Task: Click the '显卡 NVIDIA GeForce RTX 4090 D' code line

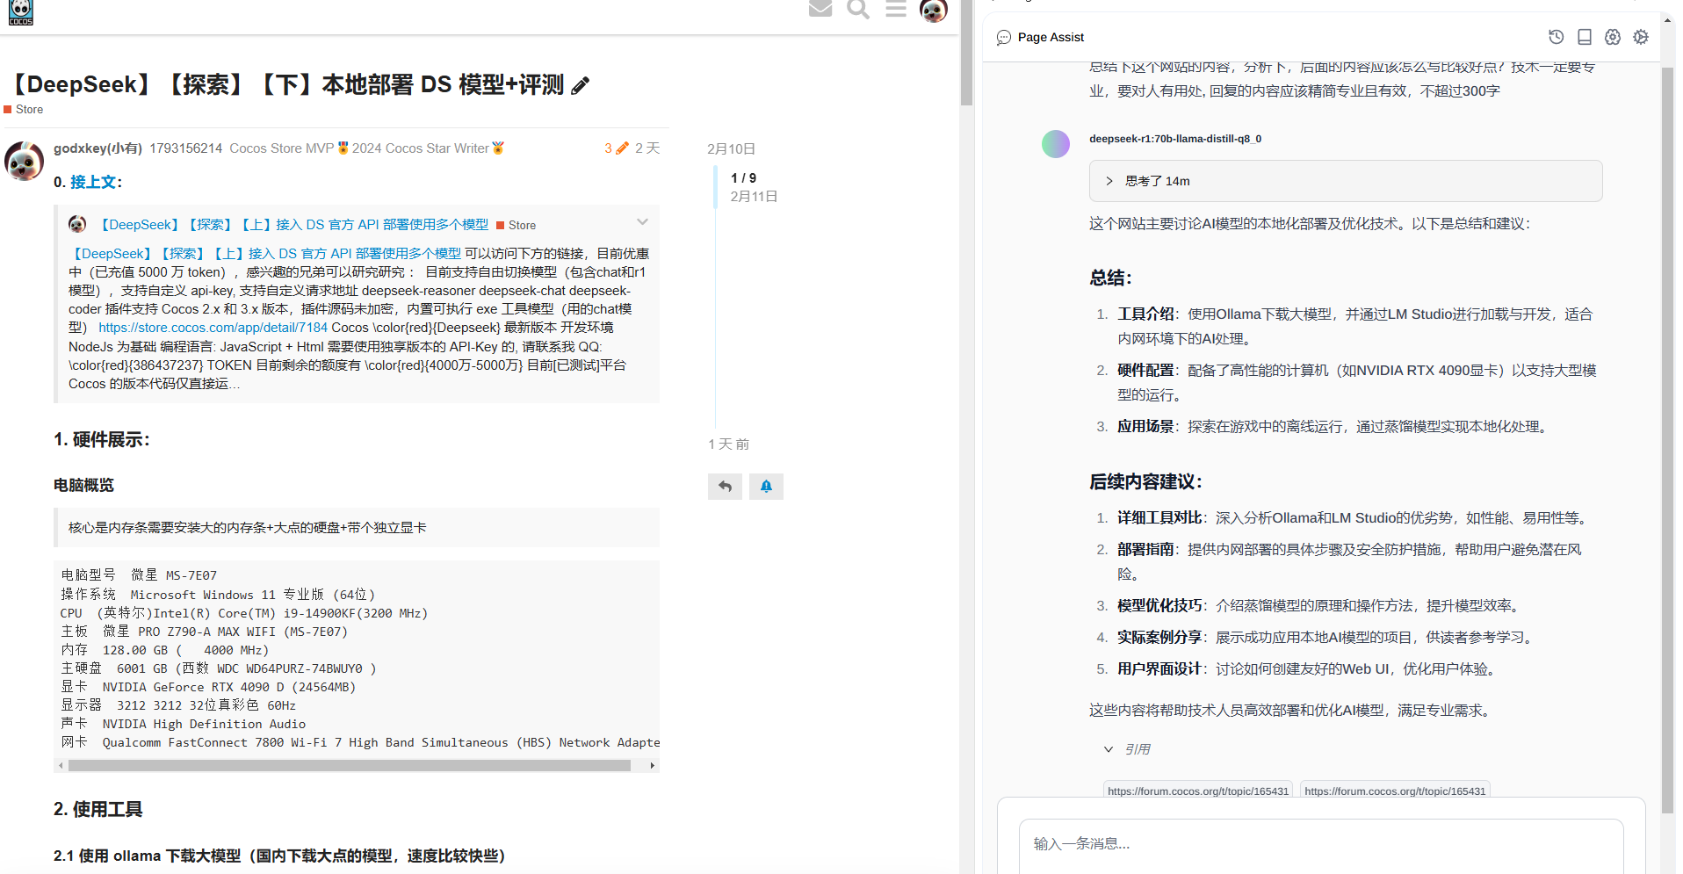Action: [x=208, y=687]
